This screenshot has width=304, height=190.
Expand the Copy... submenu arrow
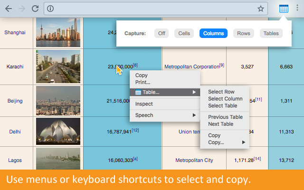coord(244,142)
